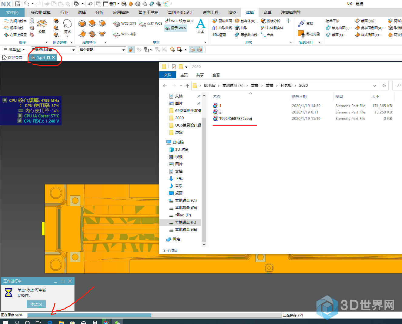Viewport: 402px width, 324px height.
Task: Expand the 我的分组 group arrow
Action: pos(320,42)
